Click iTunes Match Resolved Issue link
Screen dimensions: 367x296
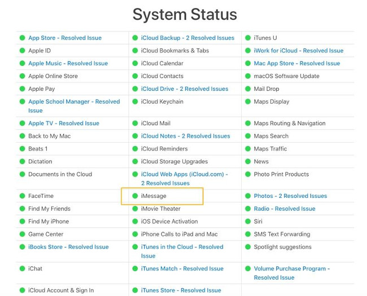182,269
